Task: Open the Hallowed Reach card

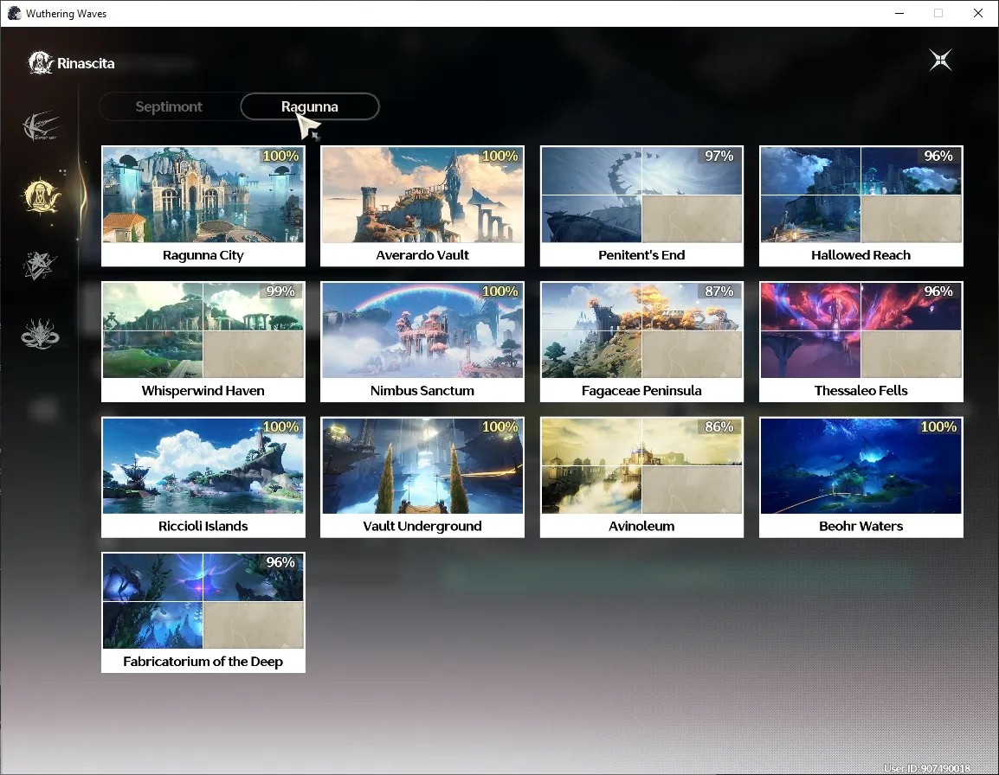Action: [x=860, y=207]
